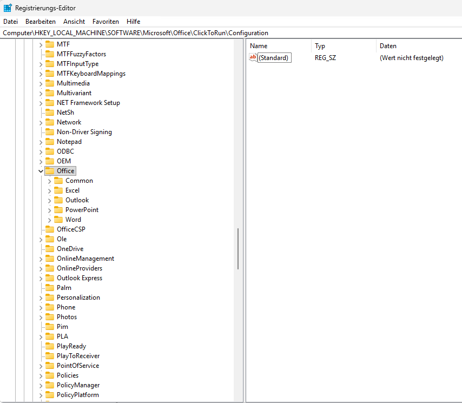
Task: Select the Office folder icon
Action: 50,170
